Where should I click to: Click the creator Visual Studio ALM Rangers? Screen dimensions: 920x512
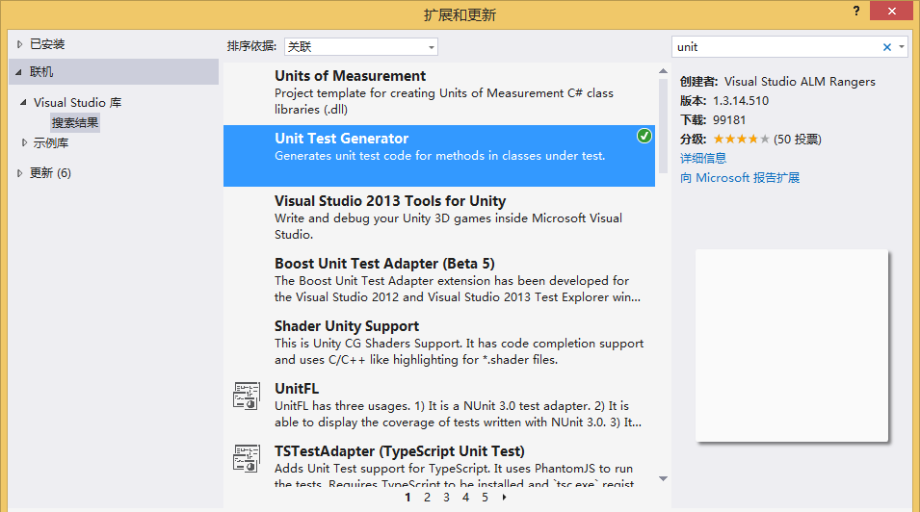pos(800,82)
